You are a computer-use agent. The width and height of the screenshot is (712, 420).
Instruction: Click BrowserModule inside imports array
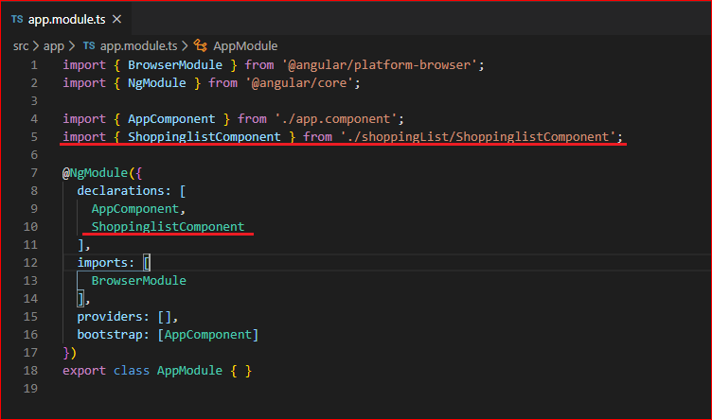click(139, 280)
